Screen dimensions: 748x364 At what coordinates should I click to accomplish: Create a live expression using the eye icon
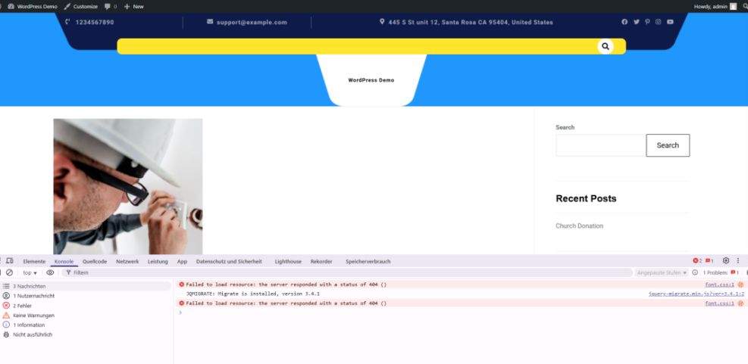click(50, 272)
